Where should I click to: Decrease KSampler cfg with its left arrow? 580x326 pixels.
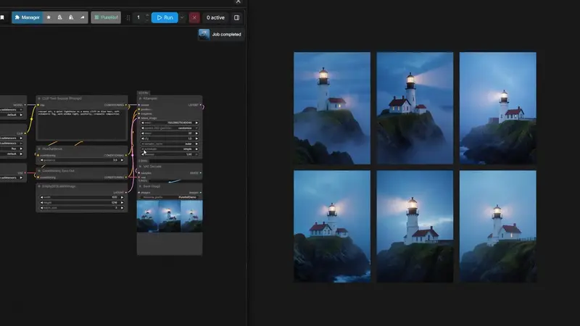[x=143, y=138]
